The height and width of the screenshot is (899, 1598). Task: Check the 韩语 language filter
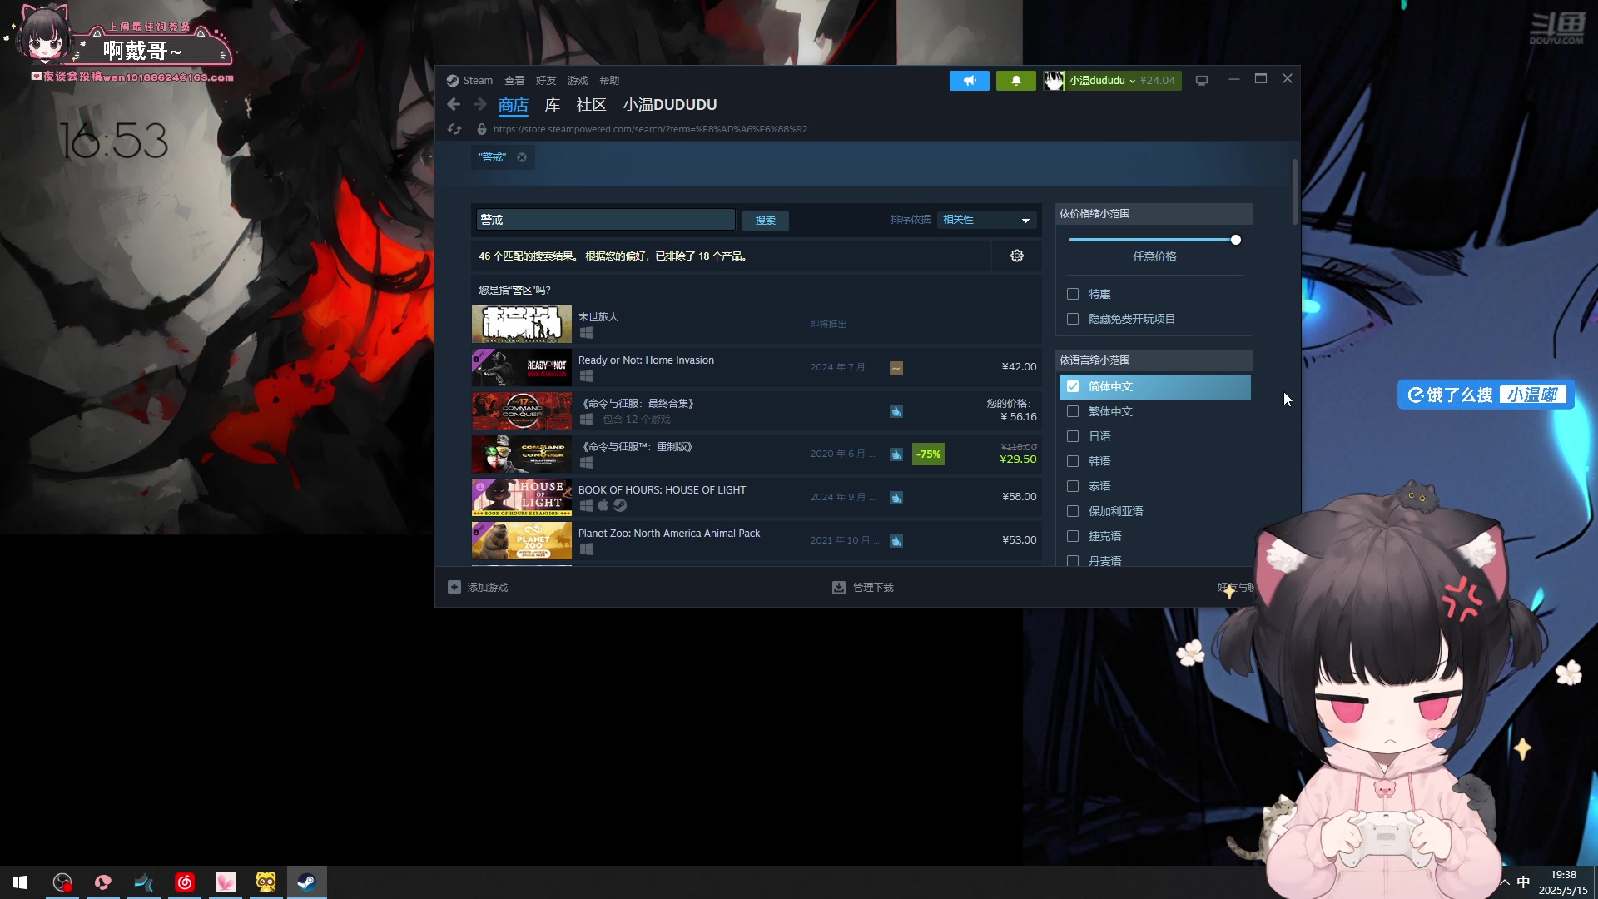1073,461
